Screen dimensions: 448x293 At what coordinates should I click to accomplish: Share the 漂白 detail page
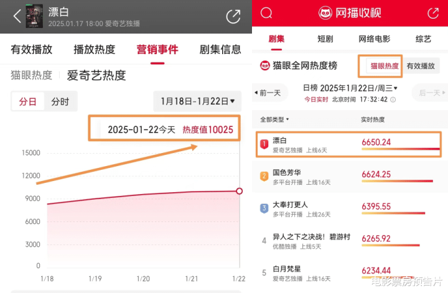(233, 17)
